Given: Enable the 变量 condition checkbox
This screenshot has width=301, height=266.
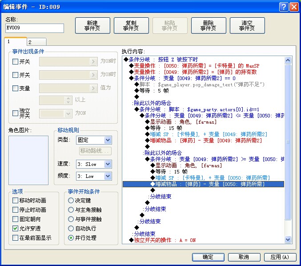Looking at the screenshot, I should click(x=15, y=89).
